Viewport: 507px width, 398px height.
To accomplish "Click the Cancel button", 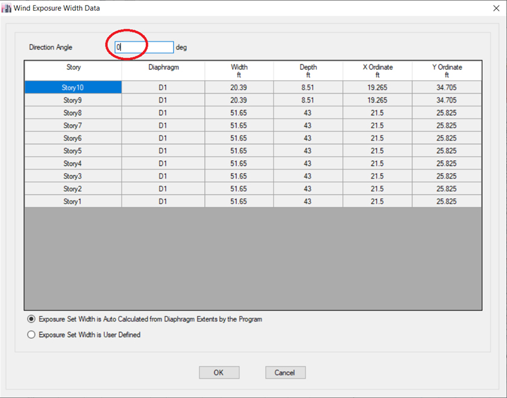I will pos(285,372).
